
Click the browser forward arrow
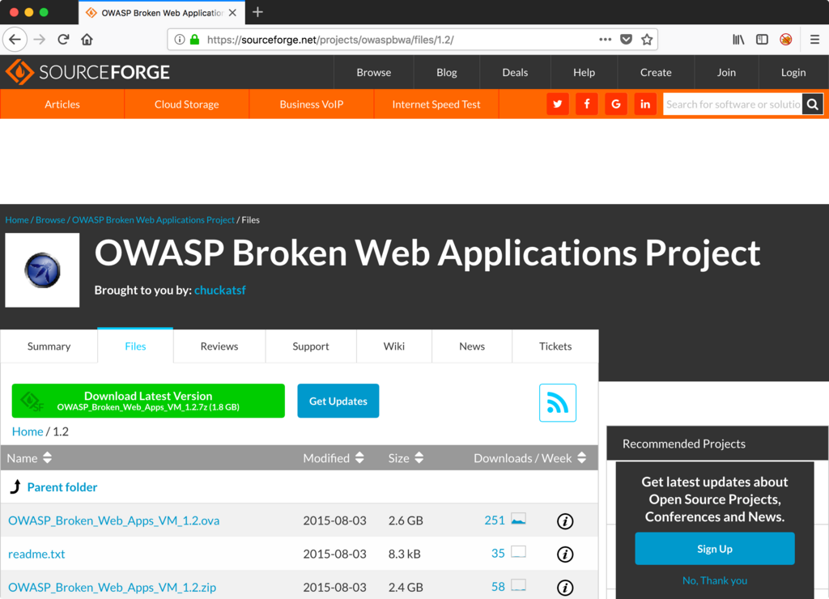(40, 40)
